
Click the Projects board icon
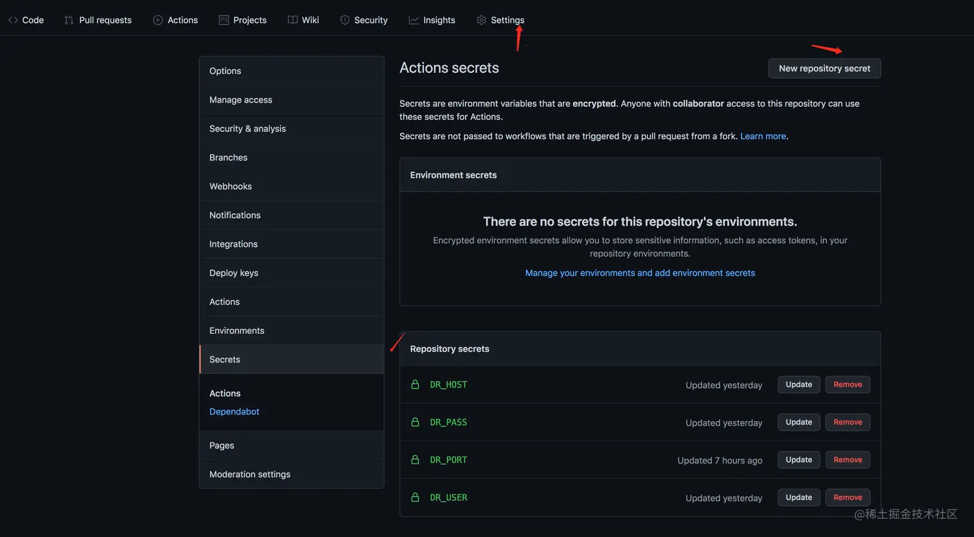tap(224, 20)
